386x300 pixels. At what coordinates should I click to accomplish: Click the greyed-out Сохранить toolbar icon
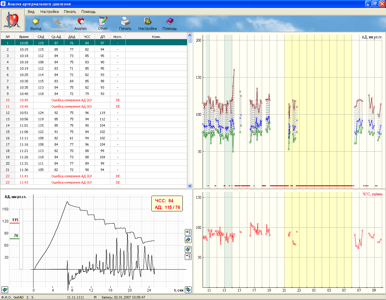click(58, 24)
